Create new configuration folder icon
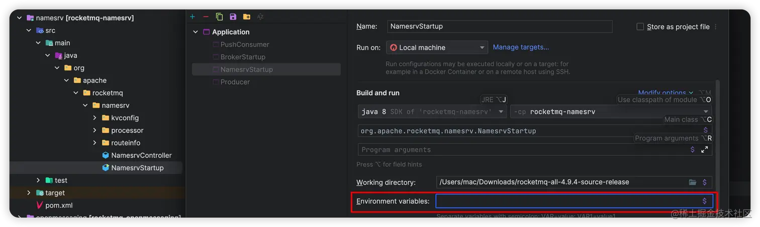Image resolution: width=760 pixels, height=227 pixels. coord(246,17)
